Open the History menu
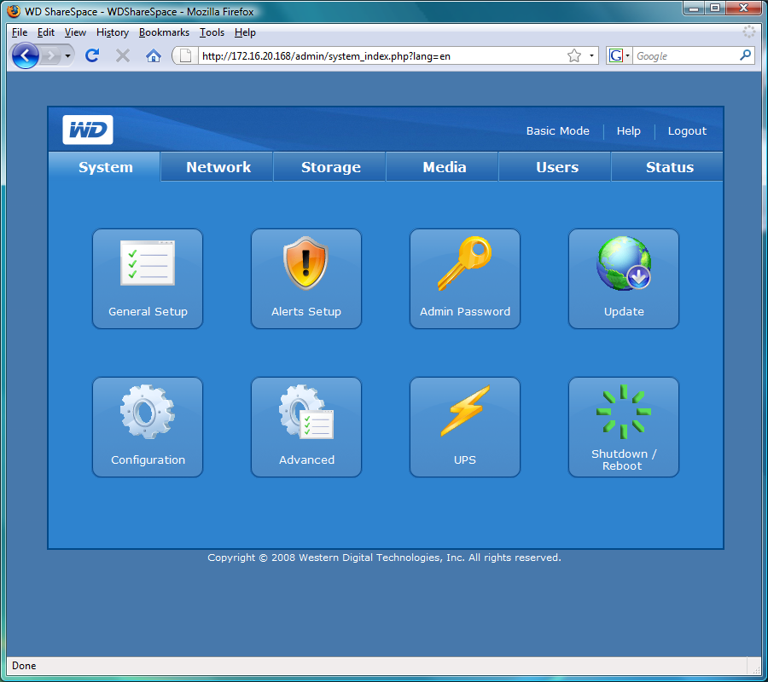Viewport: 768px width, 682px height. click(x=113, y=32)
